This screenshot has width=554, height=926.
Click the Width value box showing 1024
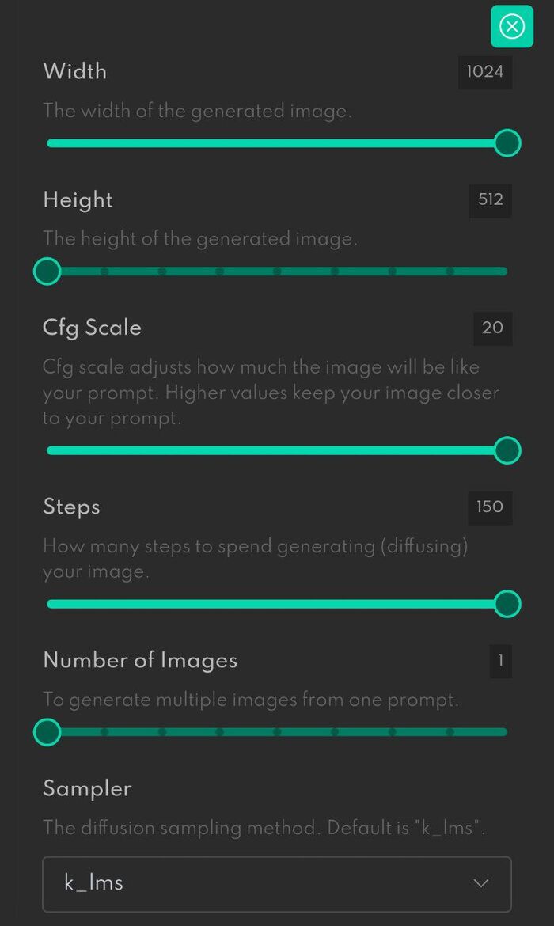pos(485,72)
